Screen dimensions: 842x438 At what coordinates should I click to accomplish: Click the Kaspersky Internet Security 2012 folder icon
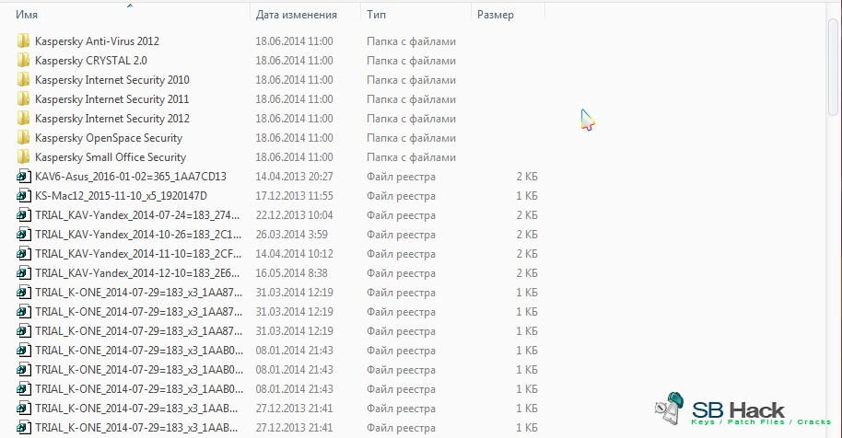[x=23, y=119]
